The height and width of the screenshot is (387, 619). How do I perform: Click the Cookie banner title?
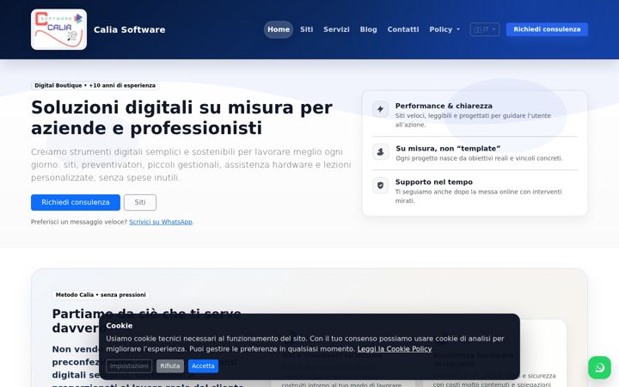[x=120, y=326]
